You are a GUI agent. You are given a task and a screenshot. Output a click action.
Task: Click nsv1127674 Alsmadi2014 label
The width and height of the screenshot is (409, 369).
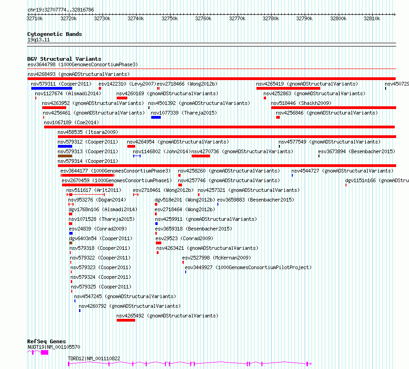click(68, 93)
